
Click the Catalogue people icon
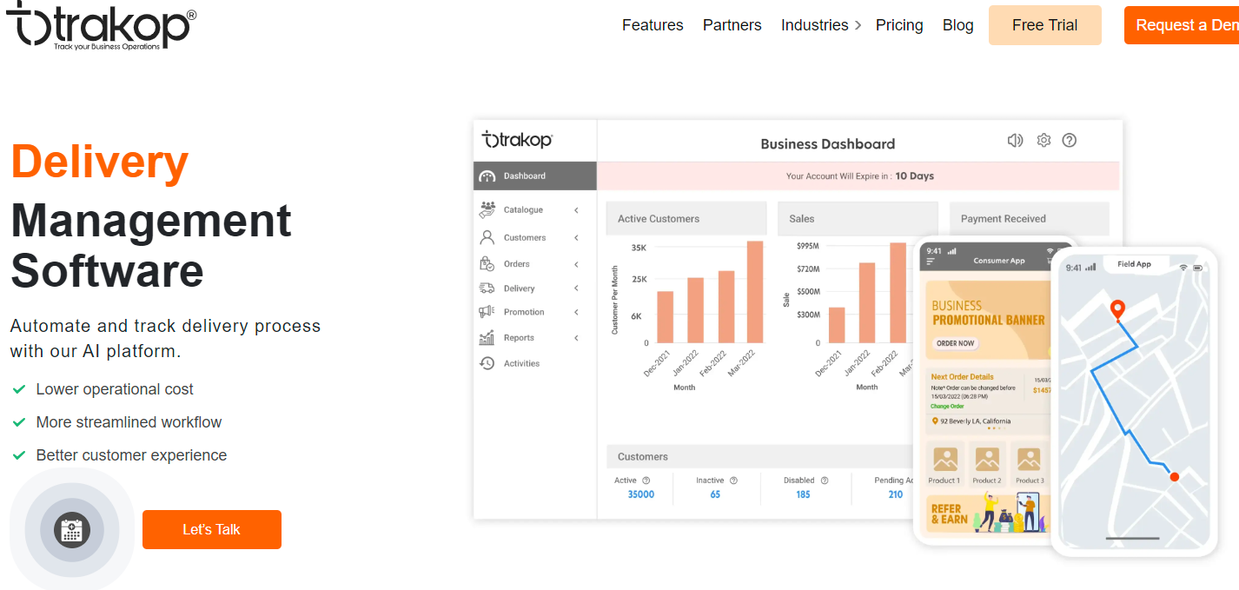click(x=487, y=209)
